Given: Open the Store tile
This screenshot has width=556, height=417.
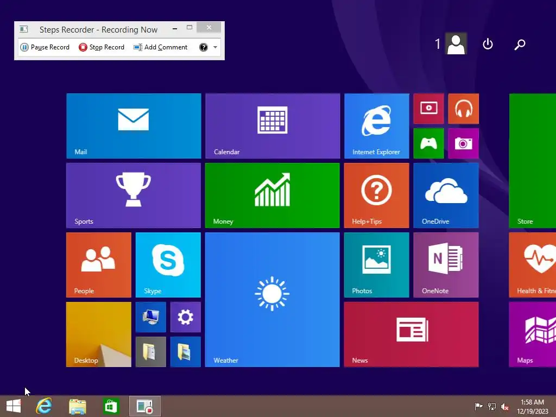Looking at the screenshot, I should click(533, 161).
